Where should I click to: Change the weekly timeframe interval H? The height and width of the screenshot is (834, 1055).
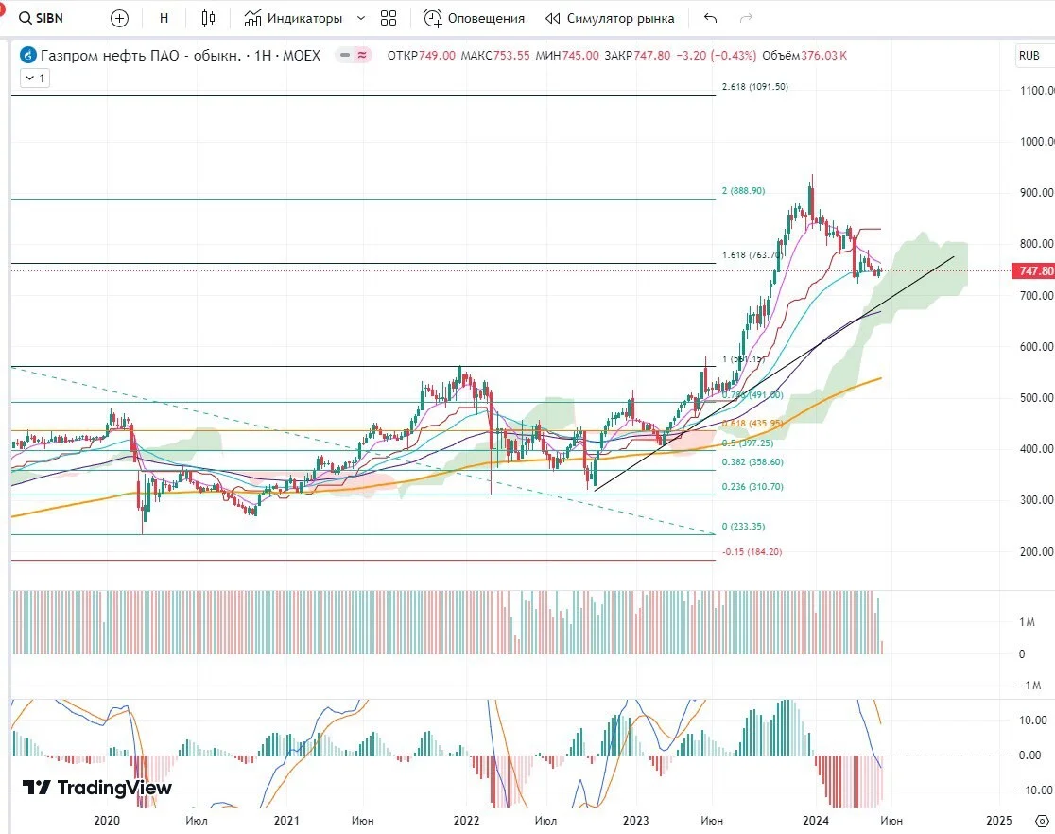click(x=164, y=18)
